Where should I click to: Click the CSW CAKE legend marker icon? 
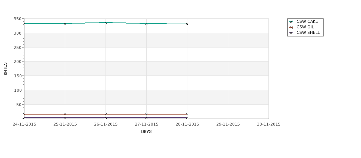[291, 22]
